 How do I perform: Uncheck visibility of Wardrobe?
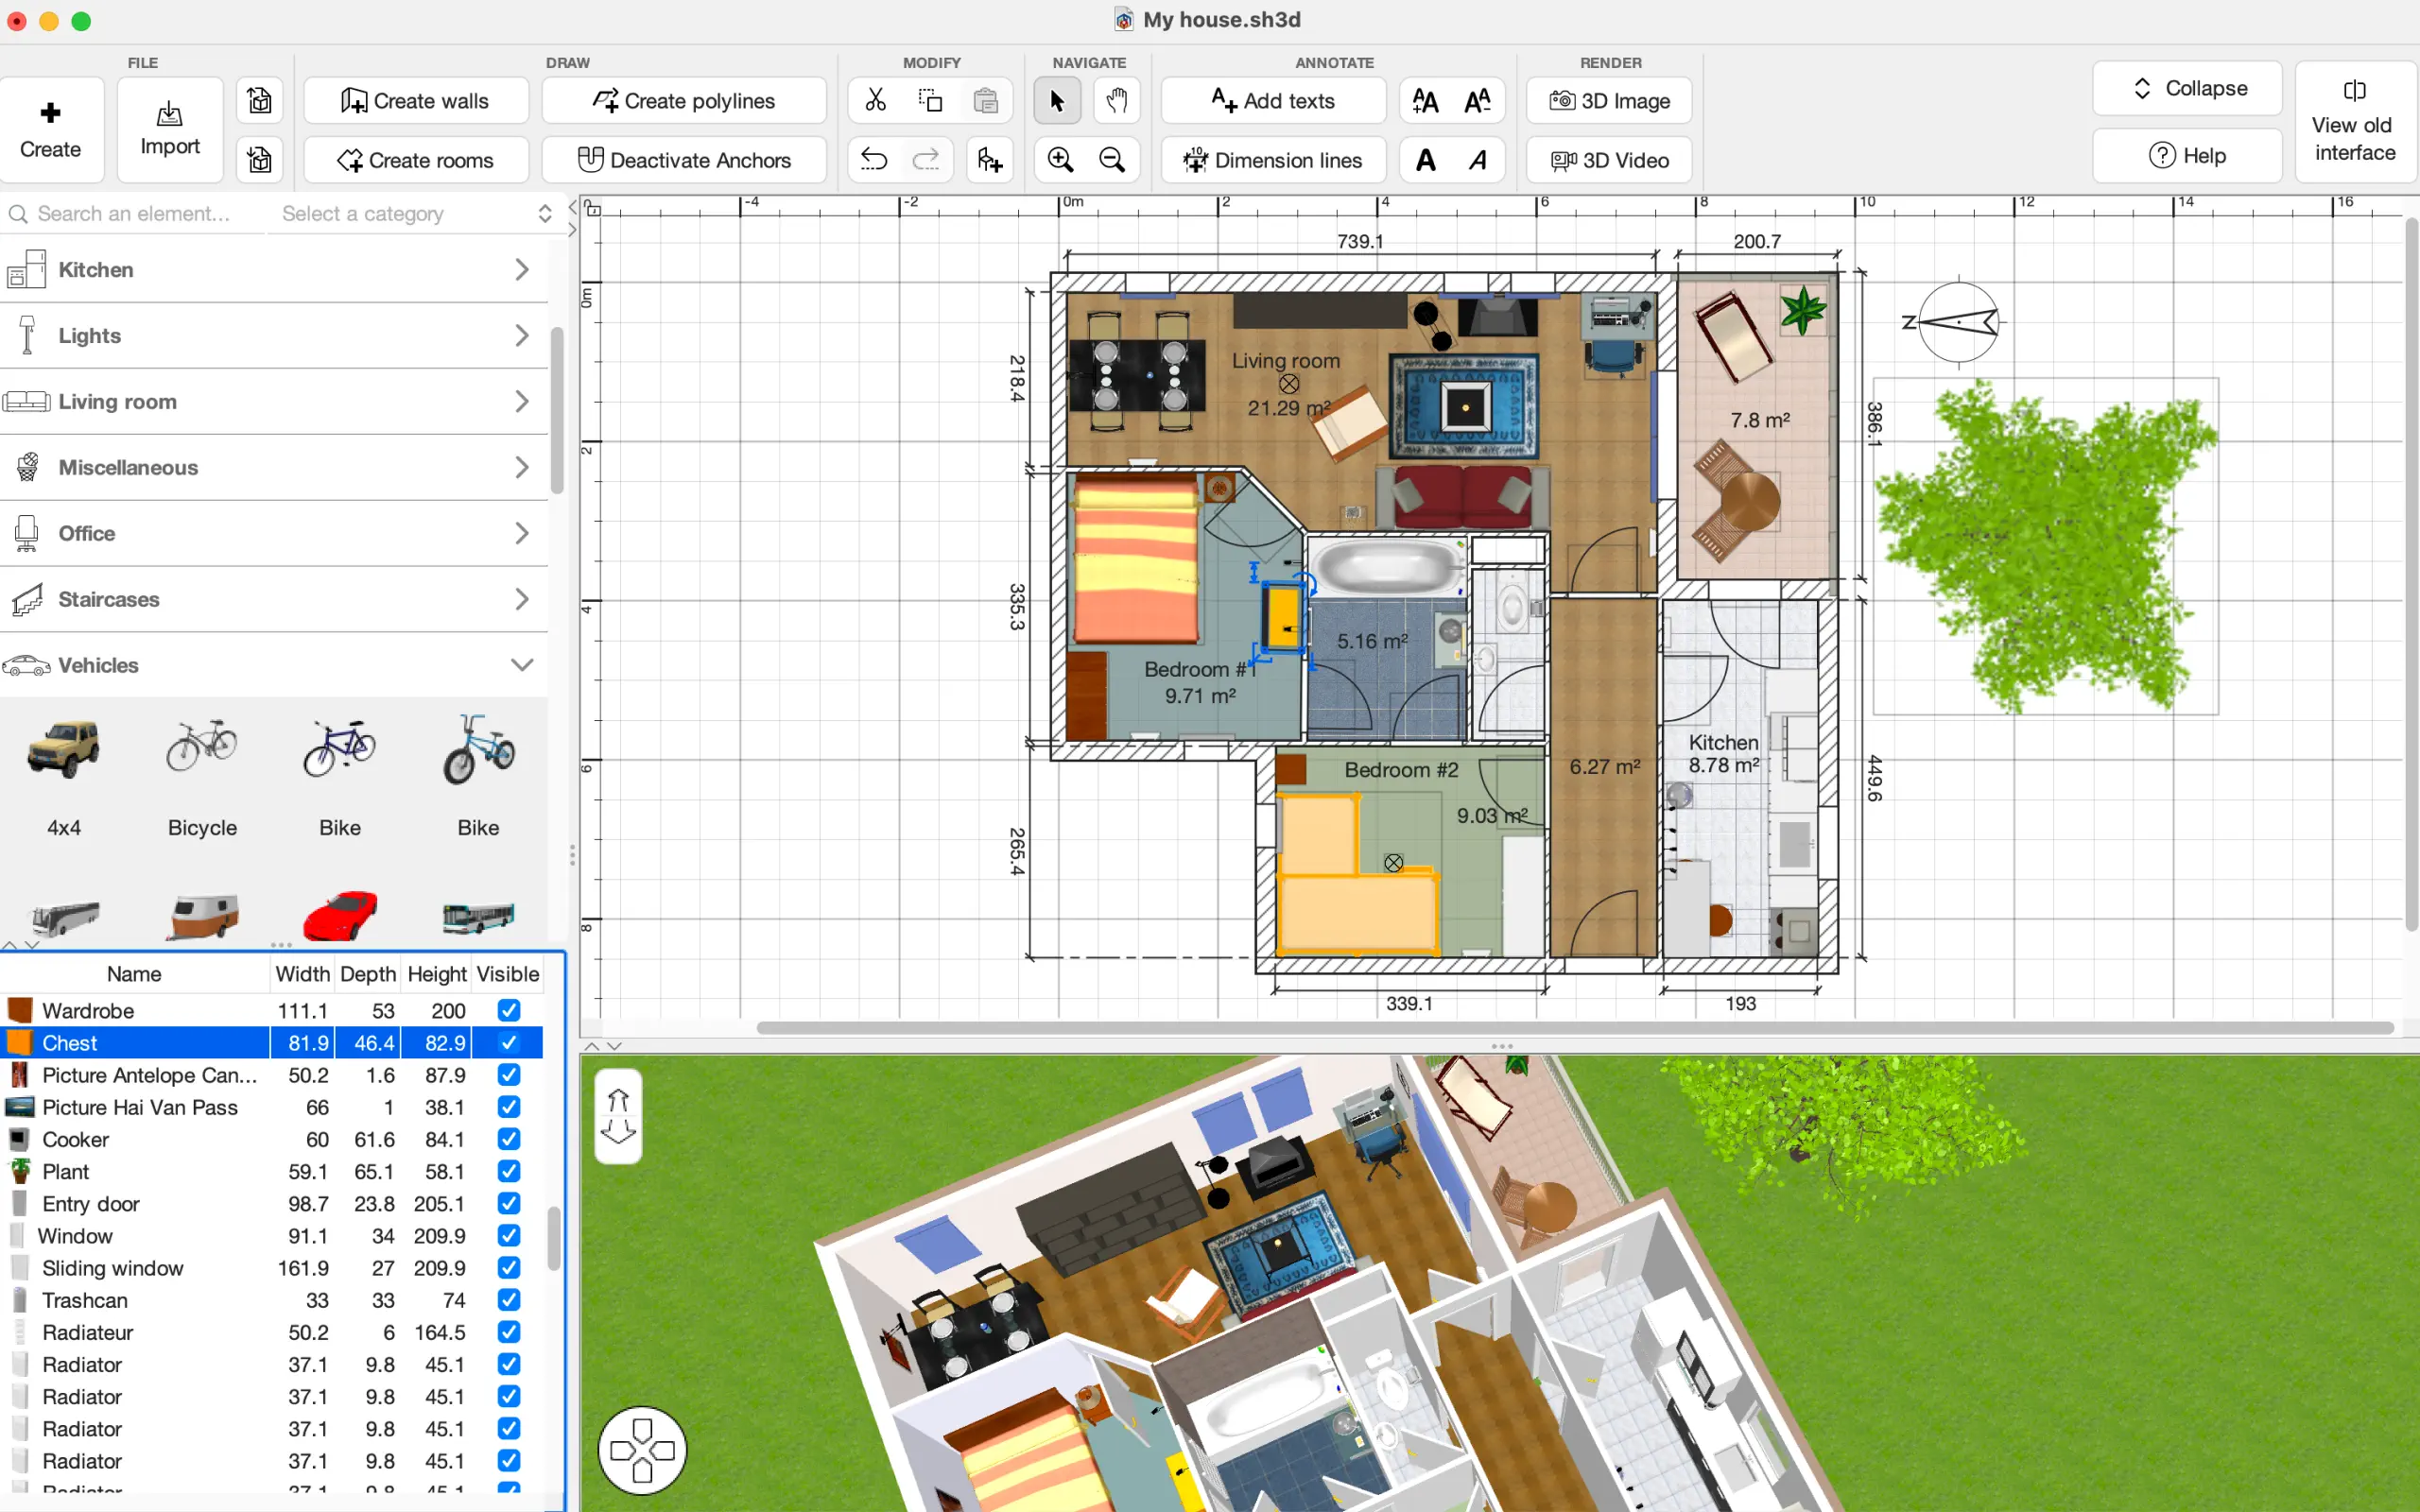(x=508, y=1010)
